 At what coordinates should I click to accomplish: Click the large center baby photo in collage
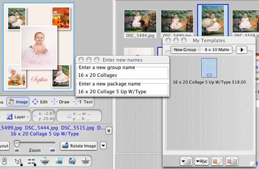[39, 47]
